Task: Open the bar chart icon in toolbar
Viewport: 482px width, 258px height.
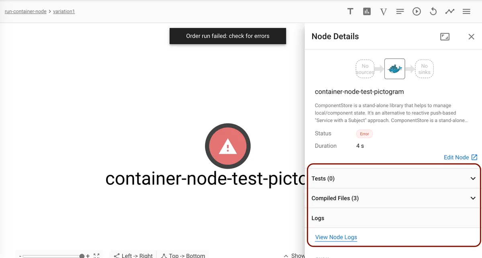Action: pyautogui.click(x=367, y=11)
